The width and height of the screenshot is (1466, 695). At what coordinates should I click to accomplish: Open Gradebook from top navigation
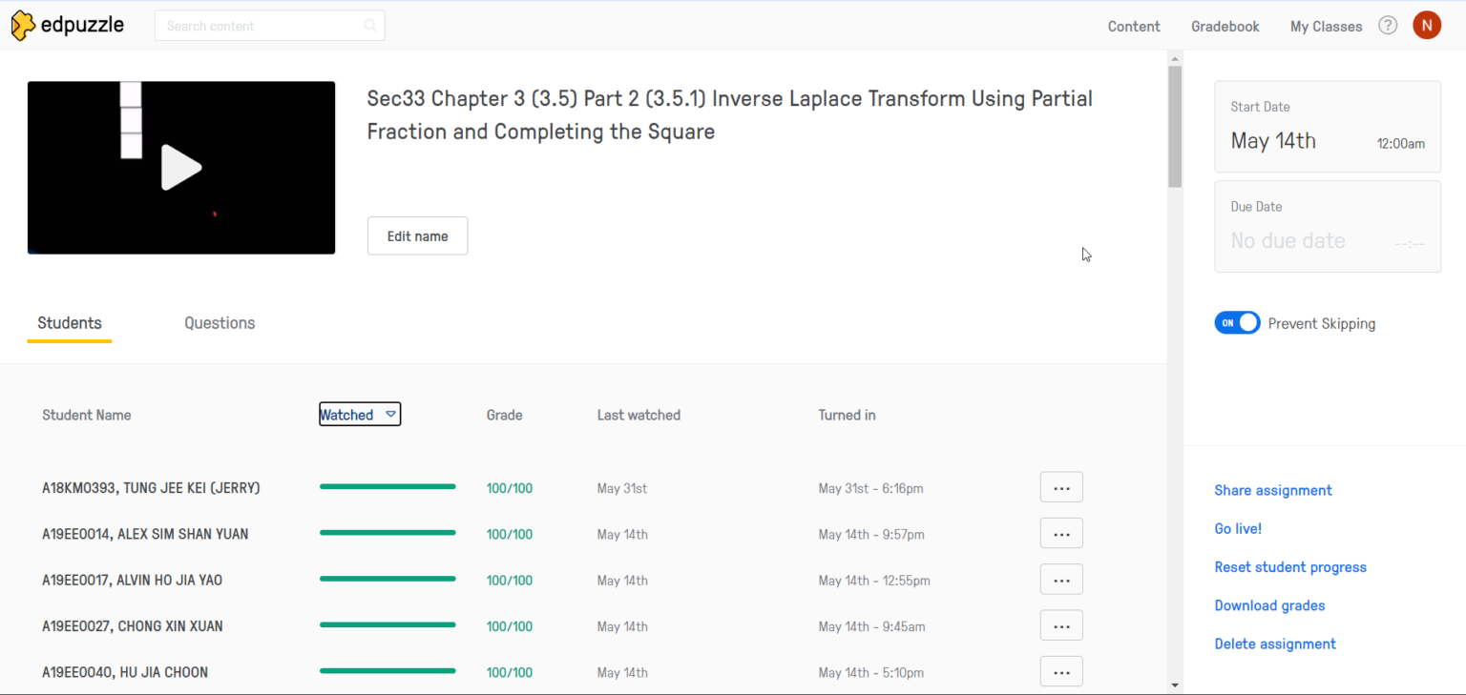click(x=1225, y=27)
